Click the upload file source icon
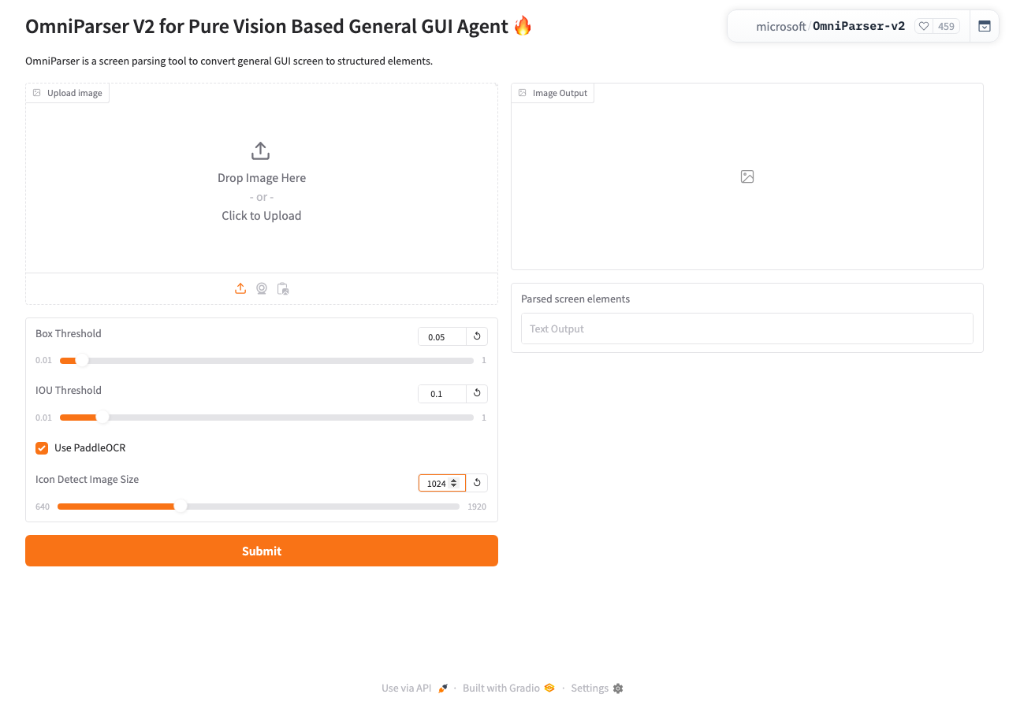The height and width of the screenshot is (709, 1009). point(240,289)
